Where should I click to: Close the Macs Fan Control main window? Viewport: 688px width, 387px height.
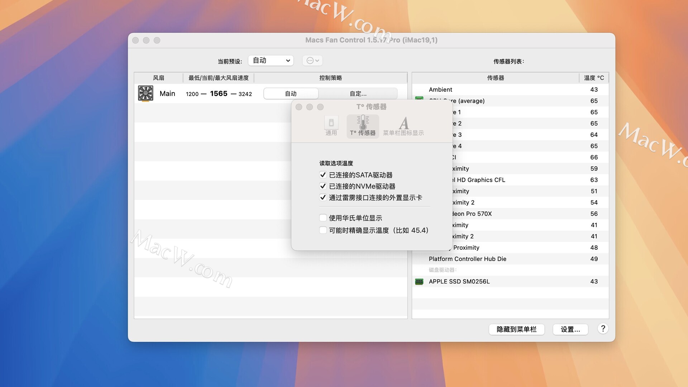point(135,40)
